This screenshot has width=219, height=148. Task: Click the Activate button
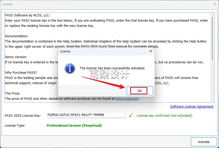tap(204, 142)
